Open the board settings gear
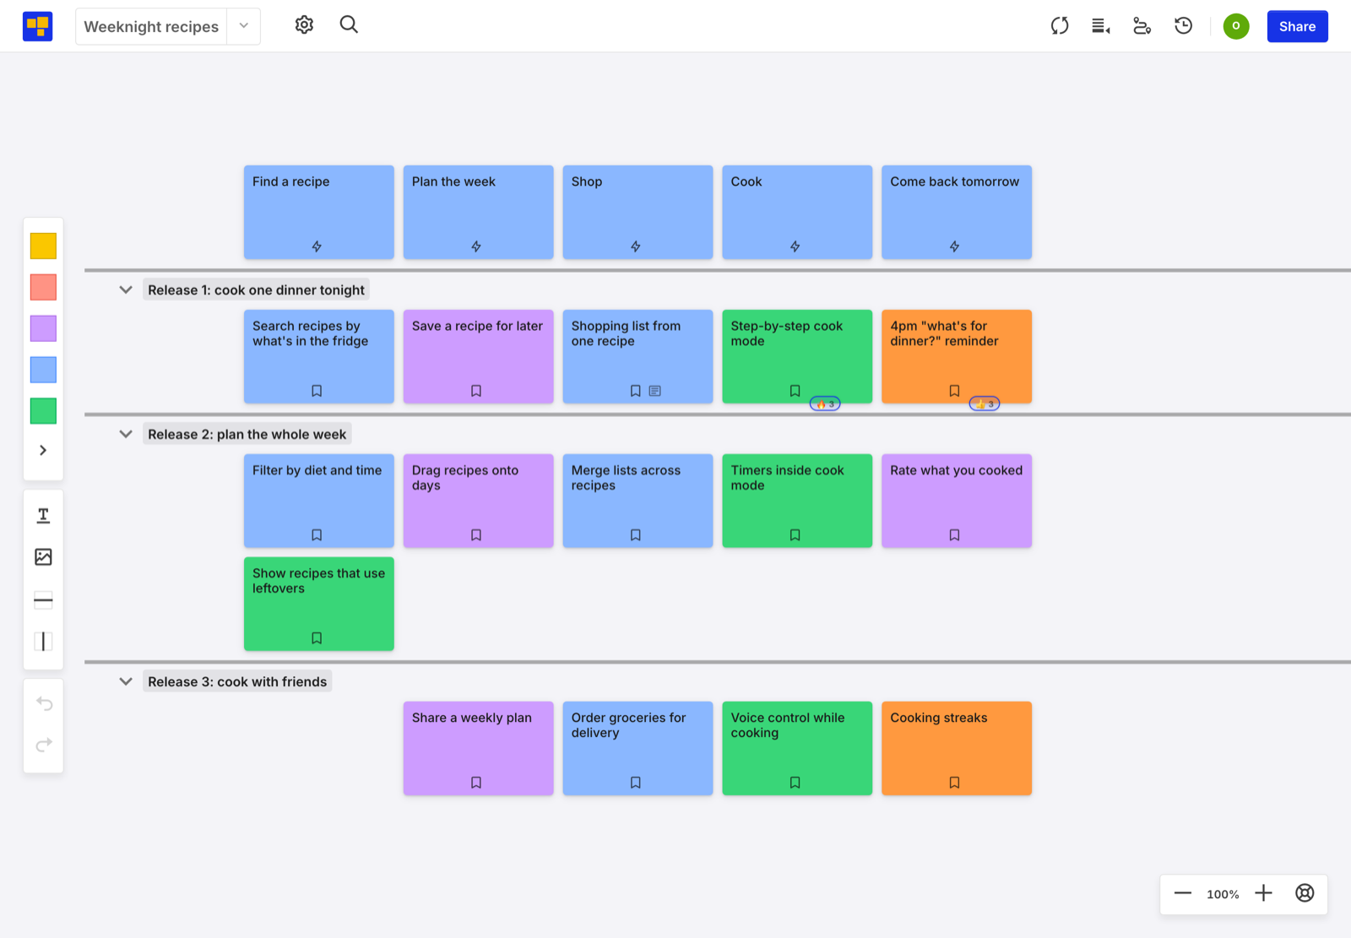The width and height of the screenshot is (1351, 938). pos(304,25)
